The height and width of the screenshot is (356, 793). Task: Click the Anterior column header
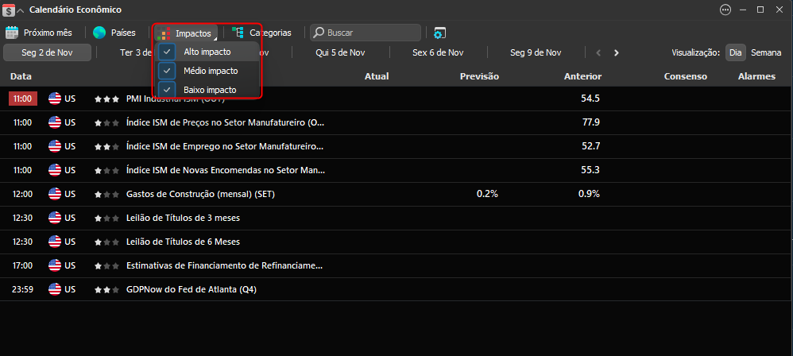pyautogui.click(x=583, y=76)
